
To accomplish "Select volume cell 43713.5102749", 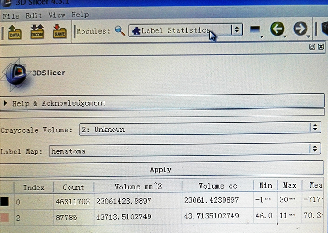I will coord(138,217).
